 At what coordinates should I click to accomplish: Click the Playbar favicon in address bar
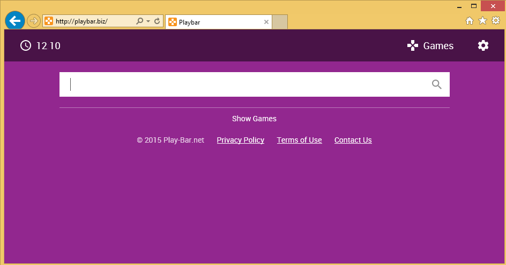point(49,21)
